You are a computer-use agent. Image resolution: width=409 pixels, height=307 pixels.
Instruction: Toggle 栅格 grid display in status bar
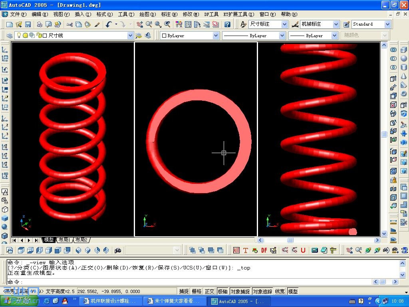tap(197, 291)
